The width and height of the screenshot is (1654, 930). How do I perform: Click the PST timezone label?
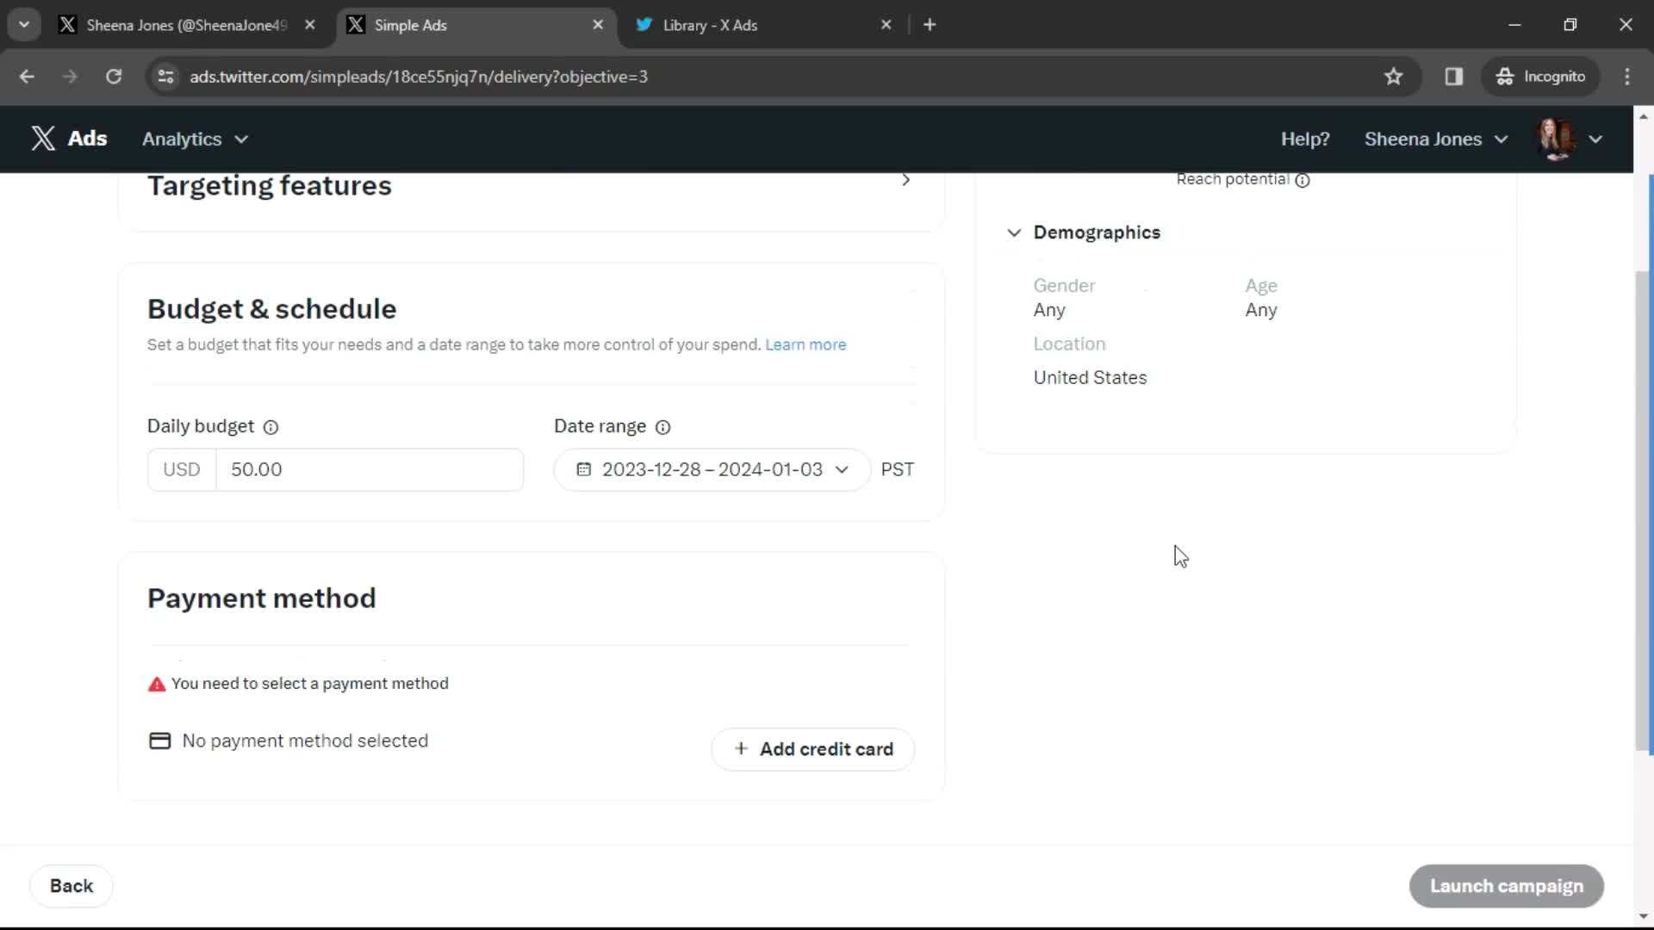point(898,469)
